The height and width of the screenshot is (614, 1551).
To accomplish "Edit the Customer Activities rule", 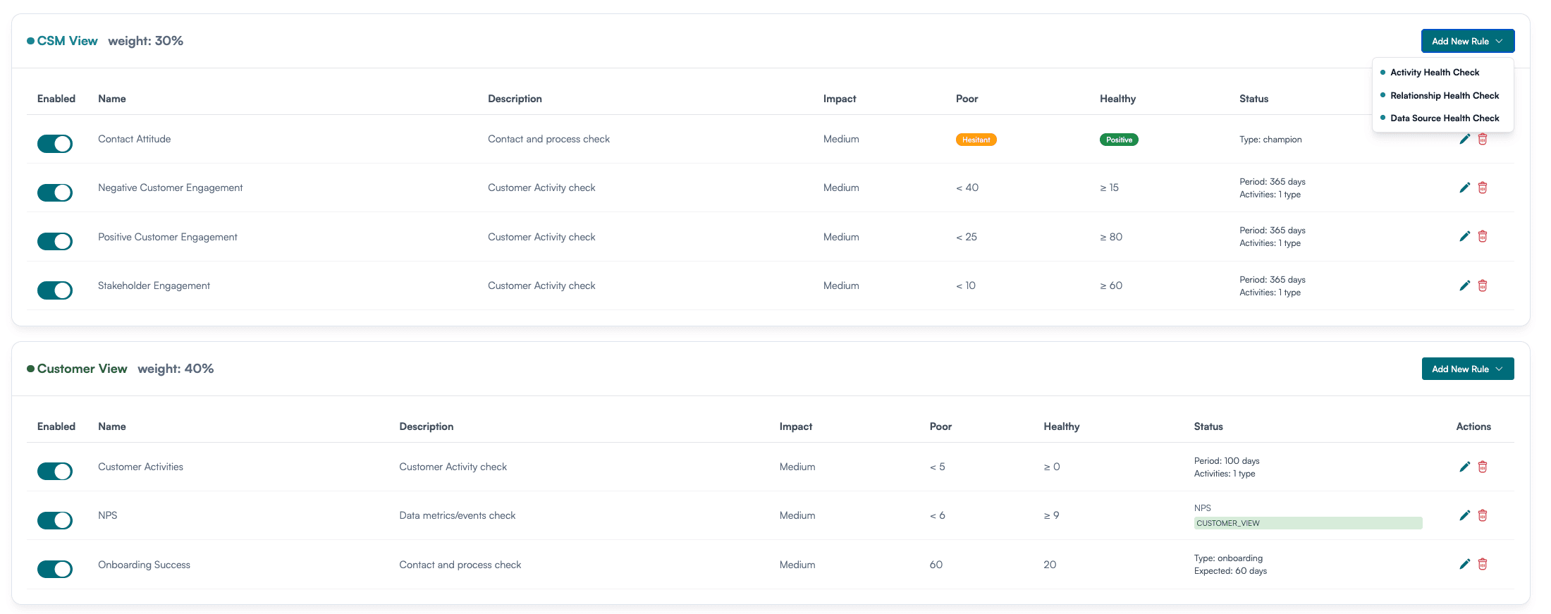I will (1464, 467).
